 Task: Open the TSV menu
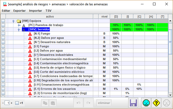tap(48, 11)
